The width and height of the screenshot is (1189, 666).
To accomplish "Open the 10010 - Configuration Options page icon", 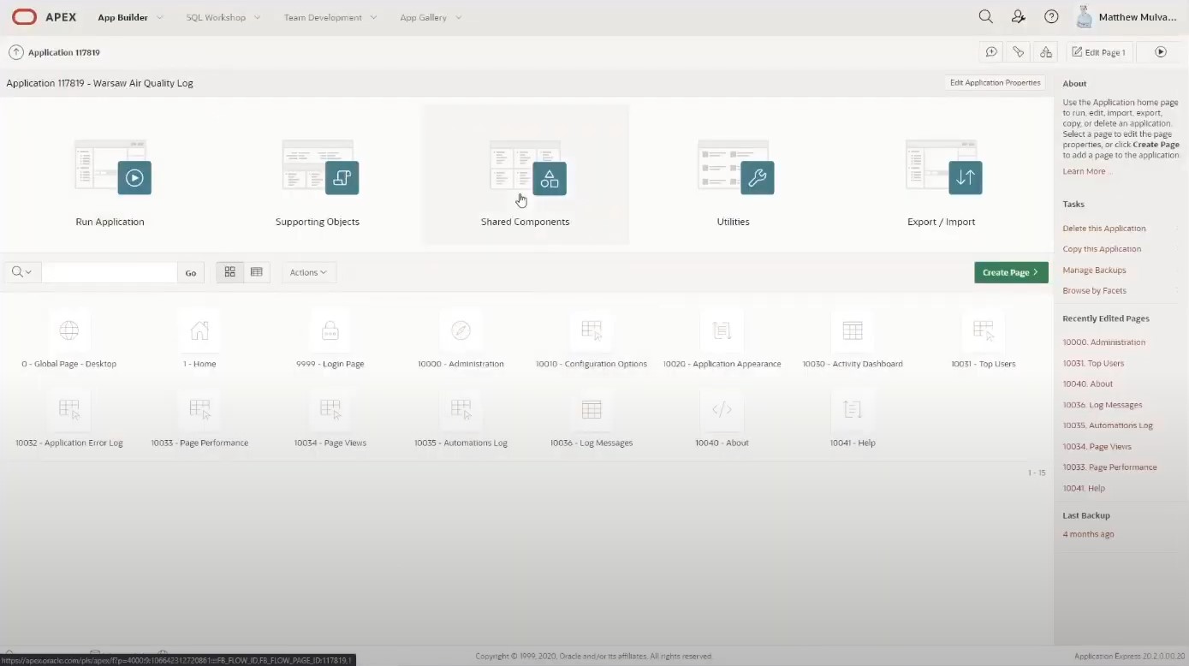I will pos(592,330).
